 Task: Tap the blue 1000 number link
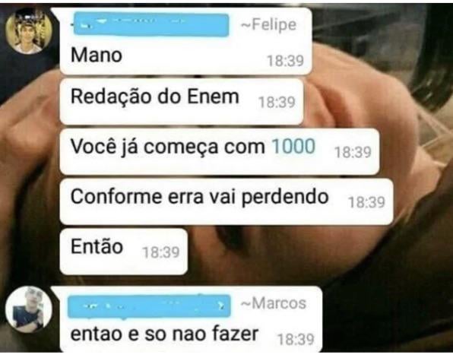[293, 146]
